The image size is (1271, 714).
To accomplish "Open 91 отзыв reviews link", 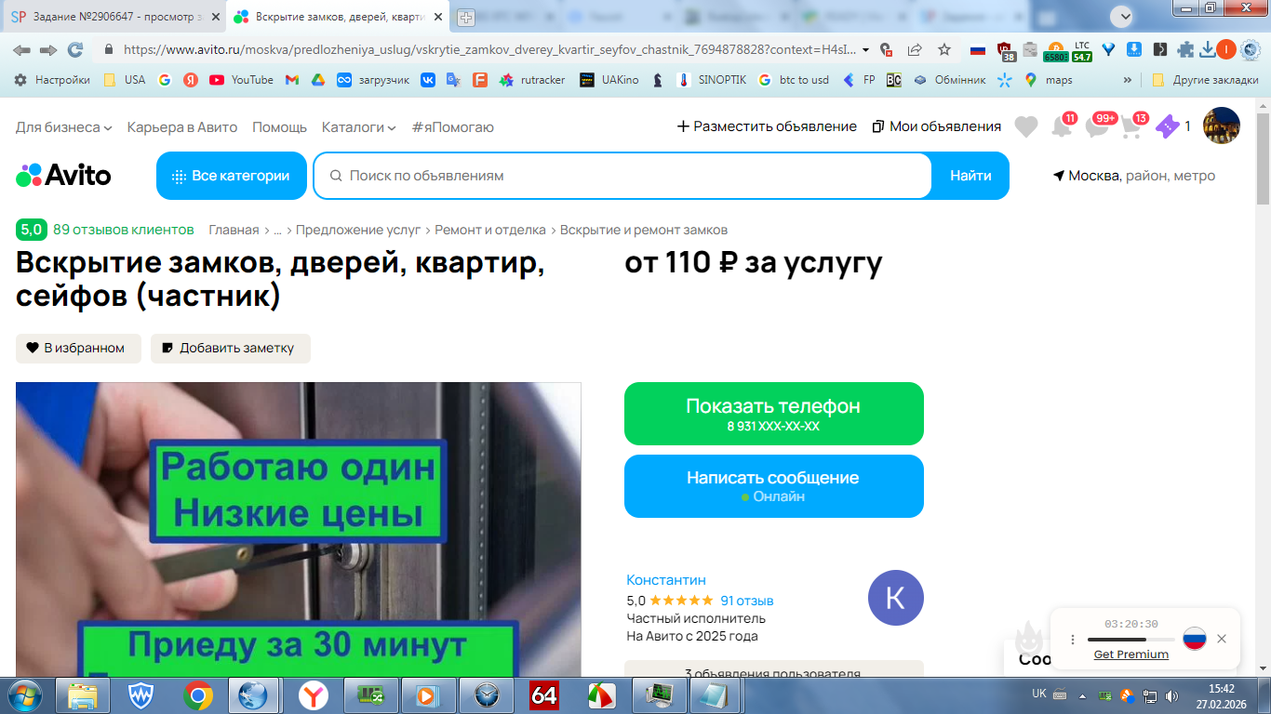I will point(747,601).
